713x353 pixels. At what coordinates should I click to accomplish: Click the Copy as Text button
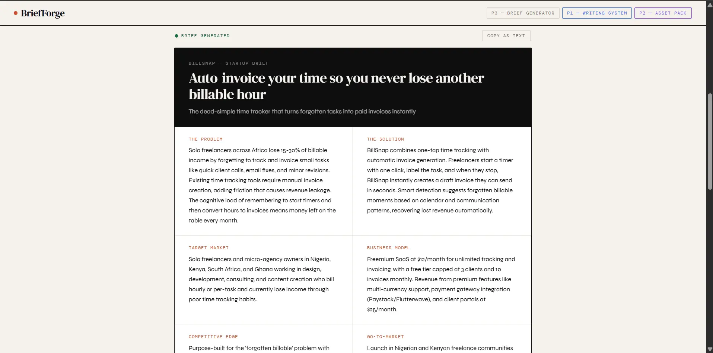point(506,36)
